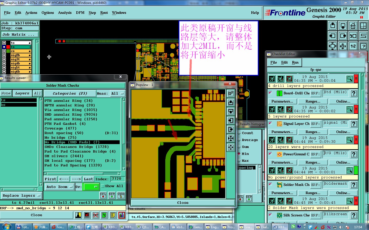Screen dimensions: 369x230
Task: Click the pan left icon in the main view toolbar
Action: 333,36
